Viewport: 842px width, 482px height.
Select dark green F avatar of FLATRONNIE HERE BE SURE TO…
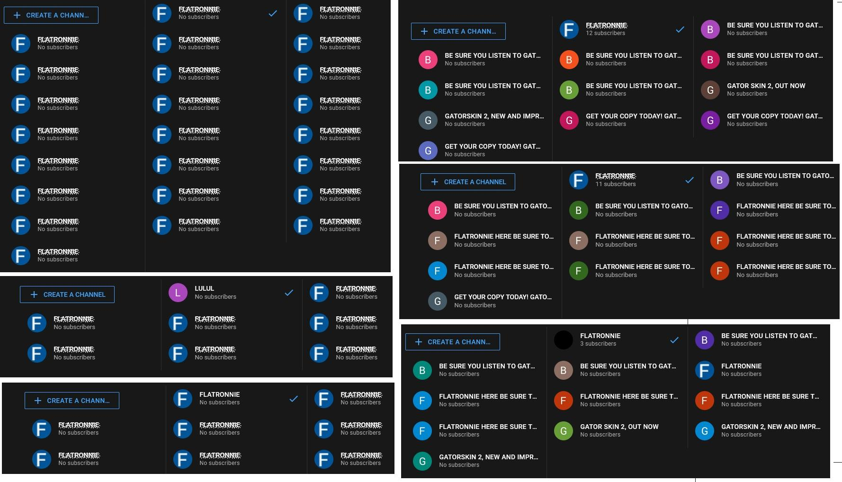click(579, 271)
